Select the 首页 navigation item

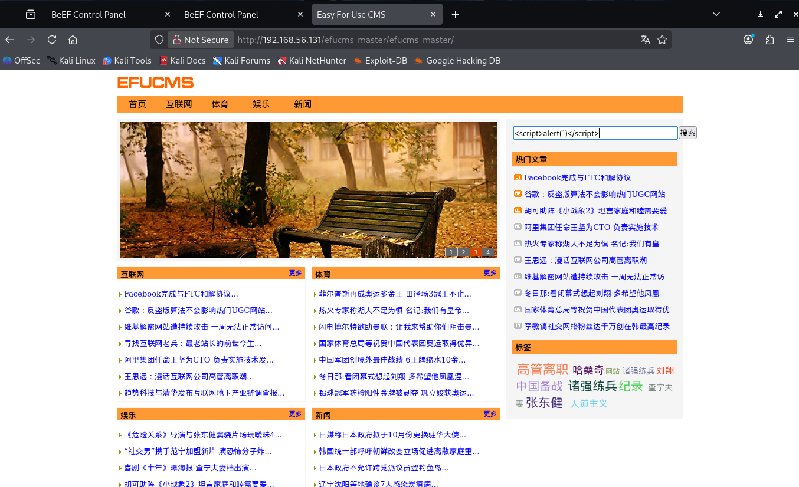(x=137, y=104)
